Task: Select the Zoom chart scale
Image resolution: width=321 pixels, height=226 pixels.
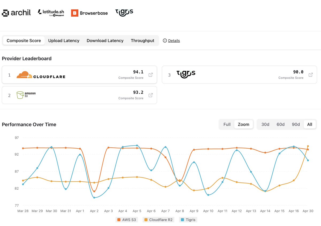Action: click(243, 124)
